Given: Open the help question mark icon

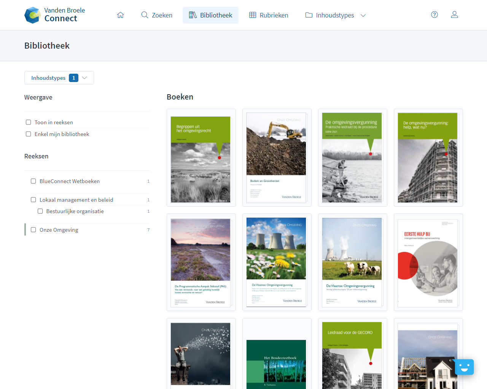Looking at the screenshot, I should point(434,15).
